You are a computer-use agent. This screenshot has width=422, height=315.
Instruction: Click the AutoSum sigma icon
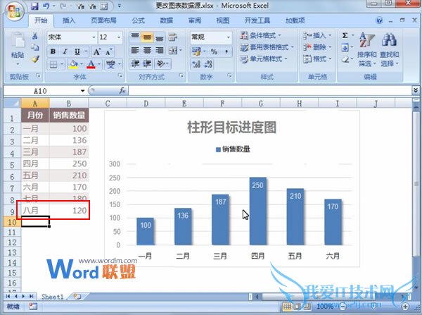point(345,36)
